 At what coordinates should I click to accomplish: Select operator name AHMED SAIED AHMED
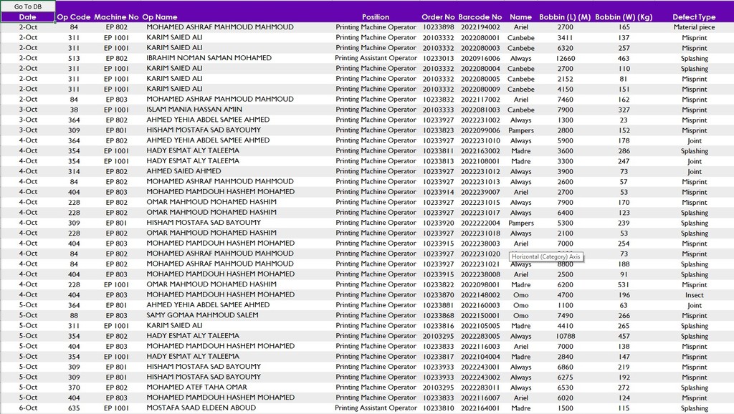pyautogui.click(x=183, y=171)
